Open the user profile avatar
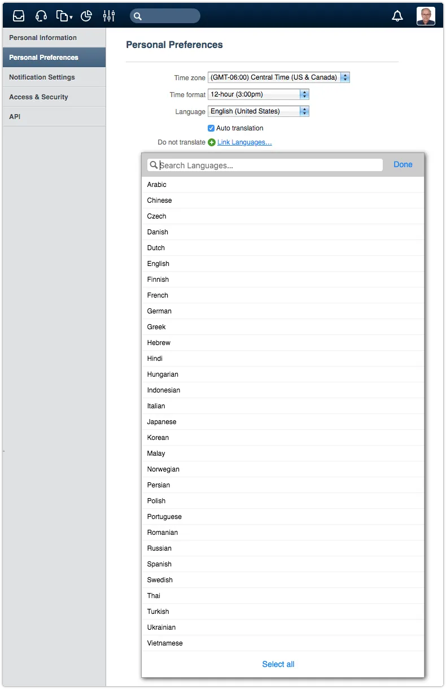446x689 pixels. (426, 16)
